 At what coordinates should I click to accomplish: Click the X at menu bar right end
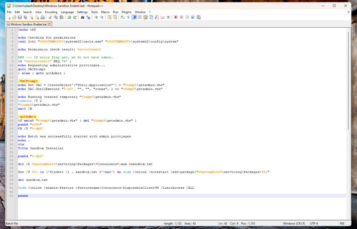point(349,12)
